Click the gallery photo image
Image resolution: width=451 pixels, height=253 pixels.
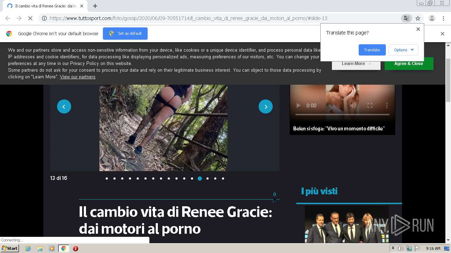pyautogui.click(x=163, y=128)
